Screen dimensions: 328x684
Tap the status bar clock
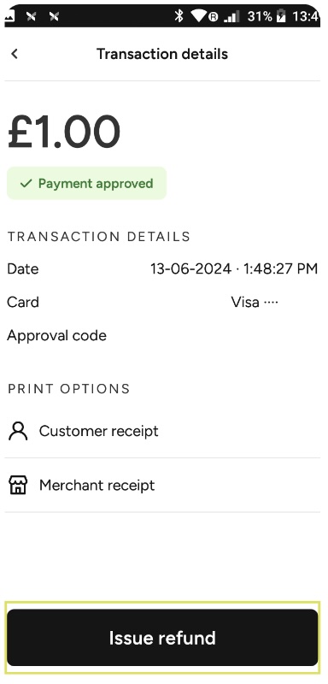tap(306, 16)
